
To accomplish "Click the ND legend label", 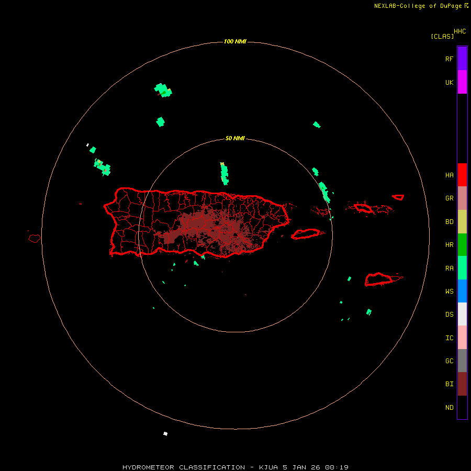I will click(x=449, y=407).
